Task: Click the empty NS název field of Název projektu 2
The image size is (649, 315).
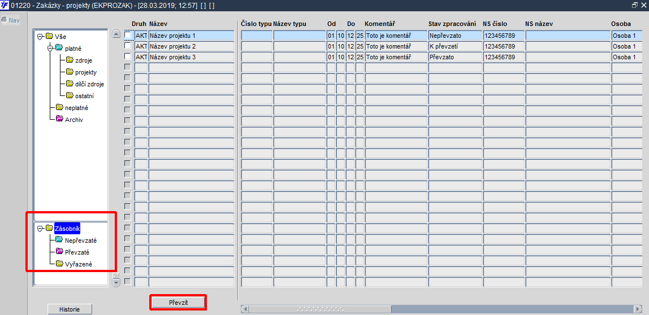Action: (x=568, y=46)
